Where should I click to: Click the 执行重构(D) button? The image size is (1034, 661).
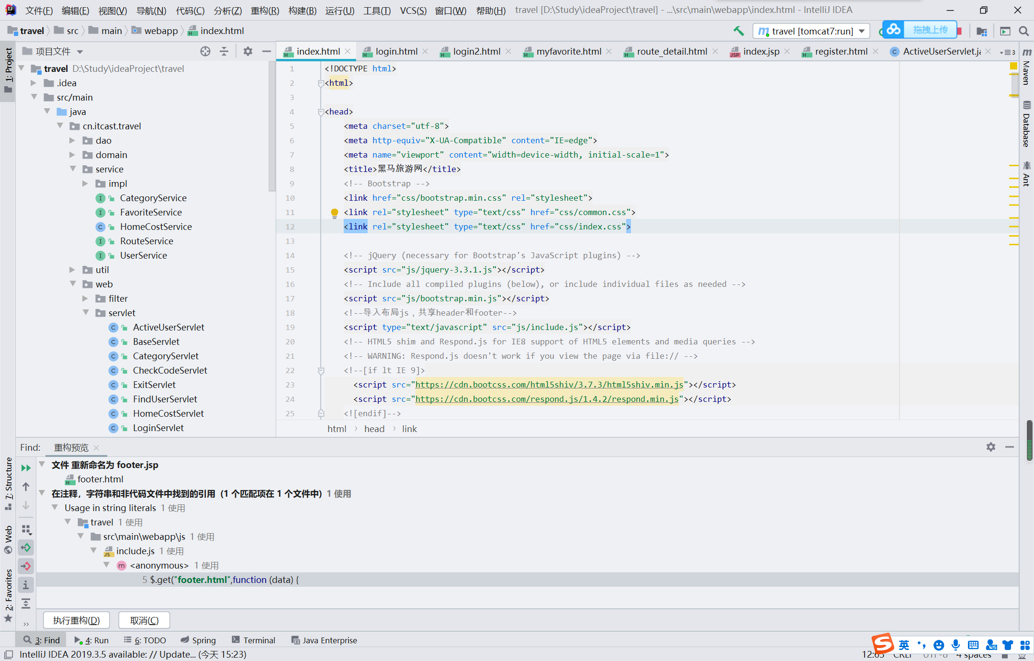coord(77,620)
